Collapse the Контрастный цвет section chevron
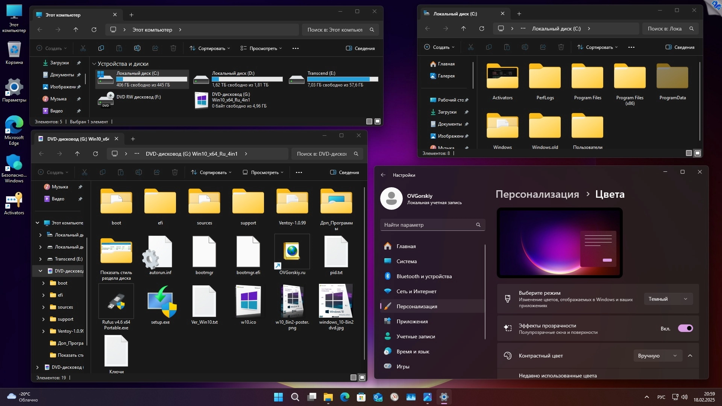Image resolution: width=722 pixels, height=406 pixels. pyautogui.click(x=690, y=356)
